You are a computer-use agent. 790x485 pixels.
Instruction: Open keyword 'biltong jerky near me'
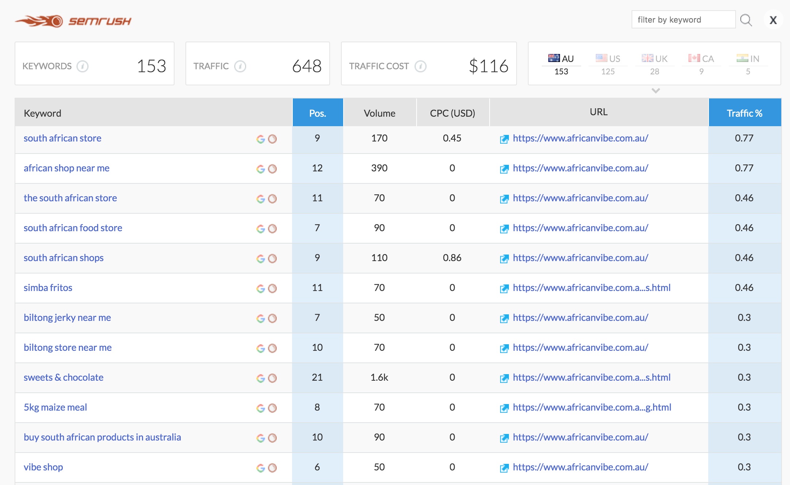pos(67,318)
